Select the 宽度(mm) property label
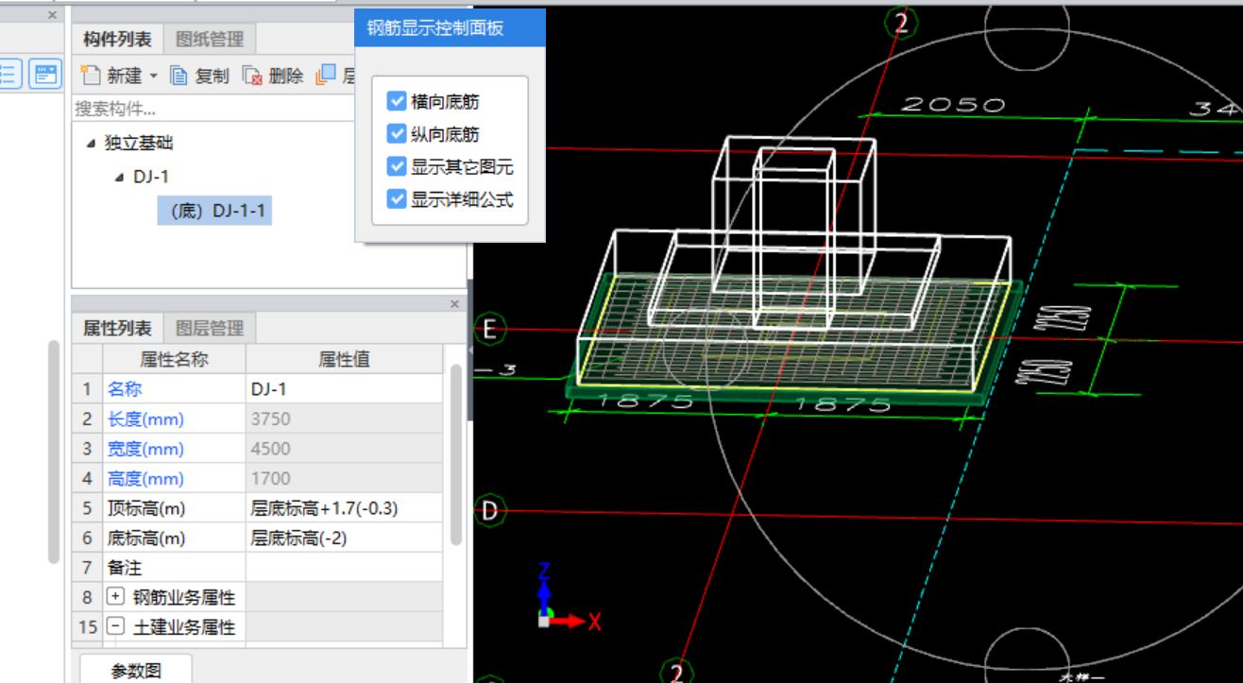This screenshot has width=1243, height=683. point(145,449)
